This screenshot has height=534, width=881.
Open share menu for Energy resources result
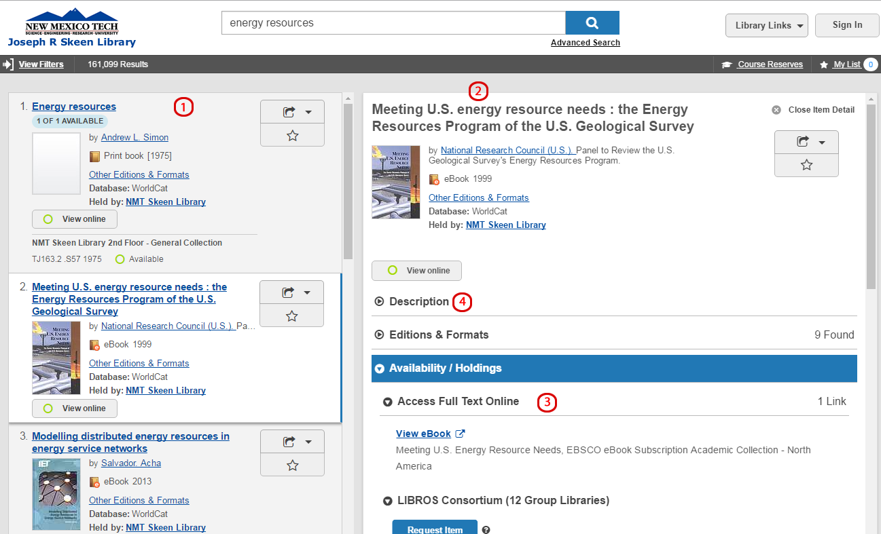tap(292, 112)
